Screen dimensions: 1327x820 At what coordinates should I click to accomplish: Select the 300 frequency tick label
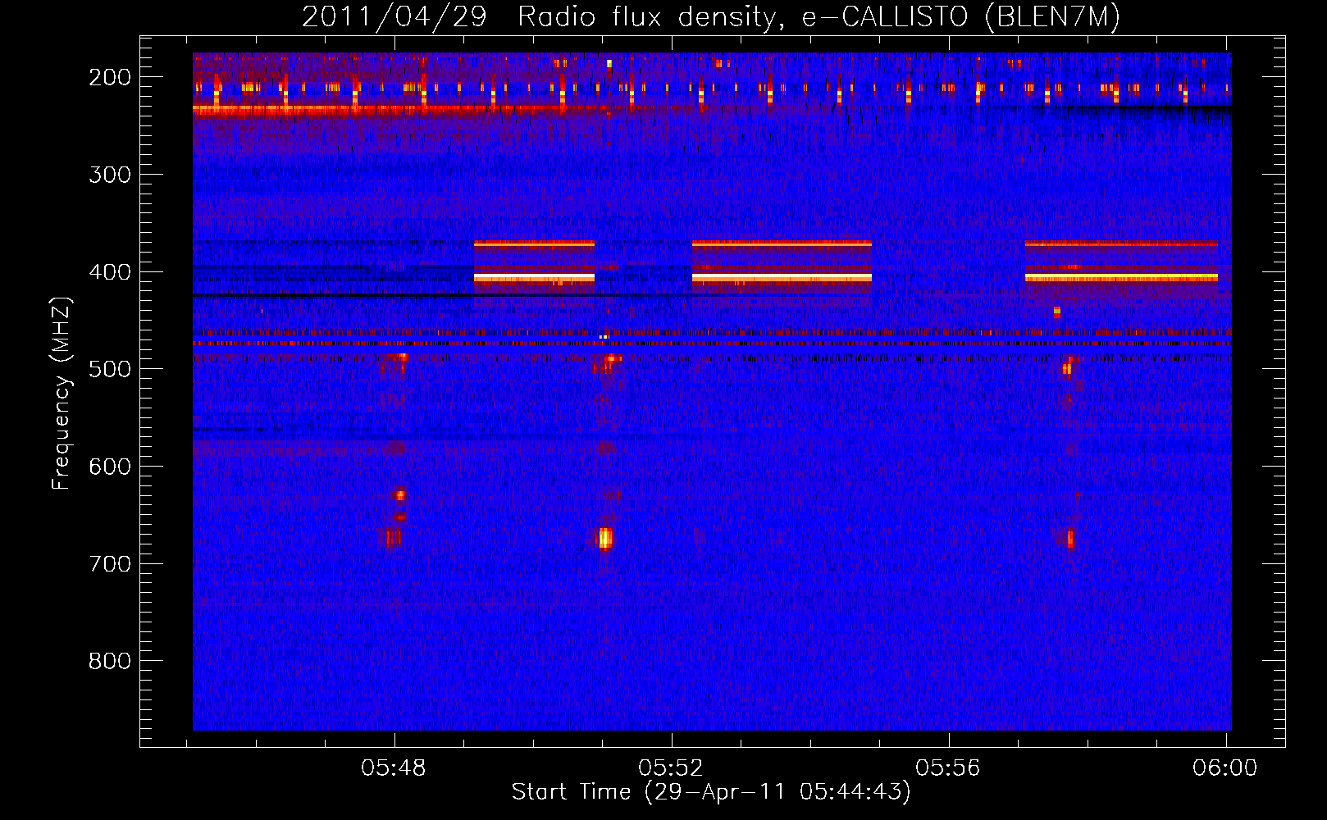tap(110, 175)
